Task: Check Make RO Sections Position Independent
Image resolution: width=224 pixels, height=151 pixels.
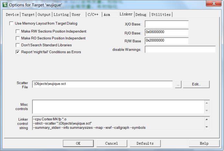Action: [x=17, y=38]
